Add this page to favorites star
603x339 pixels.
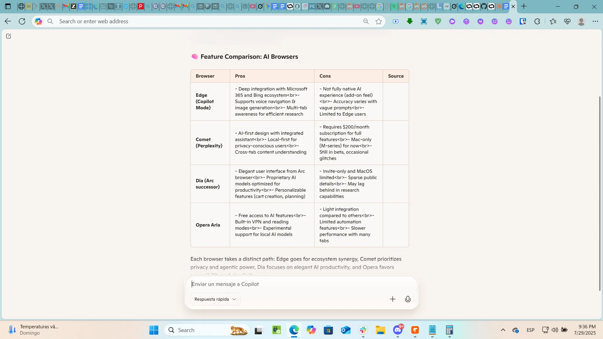(x=379, y=21)
